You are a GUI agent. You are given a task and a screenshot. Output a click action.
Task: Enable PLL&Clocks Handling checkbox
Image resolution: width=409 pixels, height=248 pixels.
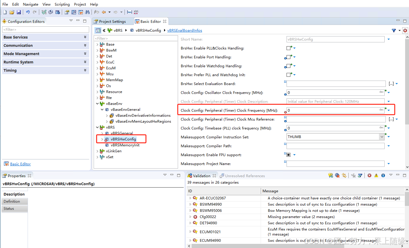(x=288, y=48)
